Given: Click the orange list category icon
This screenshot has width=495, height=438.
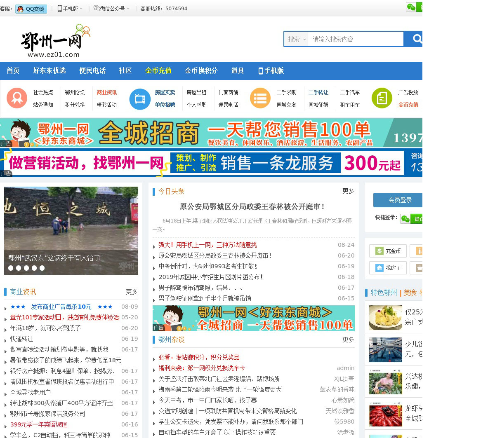Looking at the screenshot, I should [x=260, y=98].
